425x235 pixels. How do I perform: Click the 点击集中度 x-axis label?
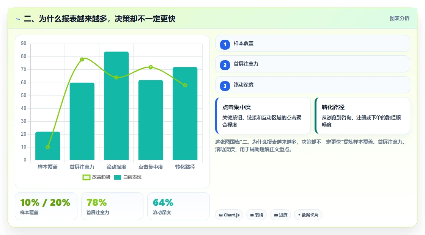click(151, 167)
